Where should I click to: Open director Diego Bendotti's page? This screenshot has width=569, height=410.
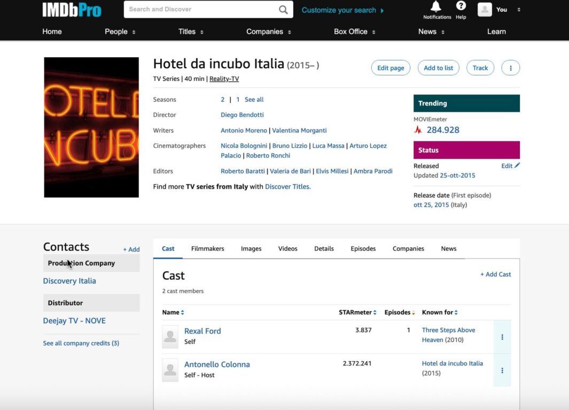(242, 115)
